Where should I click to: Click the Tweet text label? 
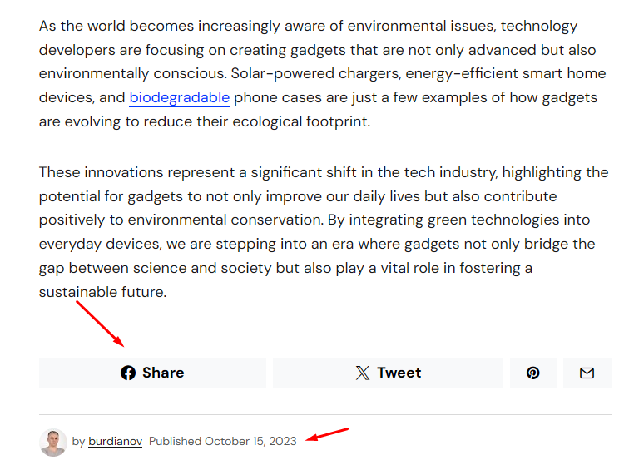[x=399, y=373]
